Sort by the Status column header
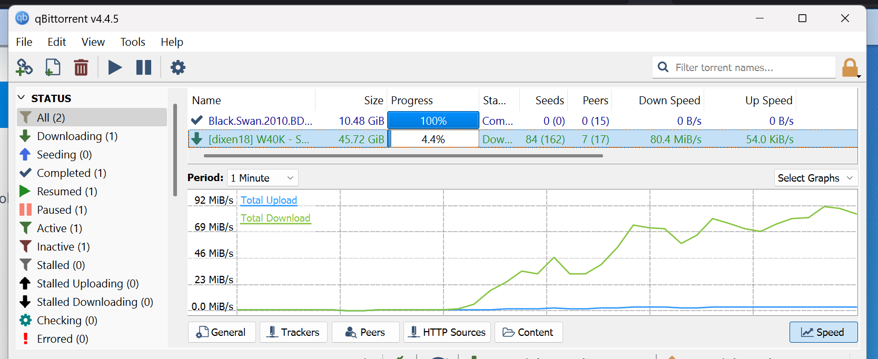 [499, 100]
